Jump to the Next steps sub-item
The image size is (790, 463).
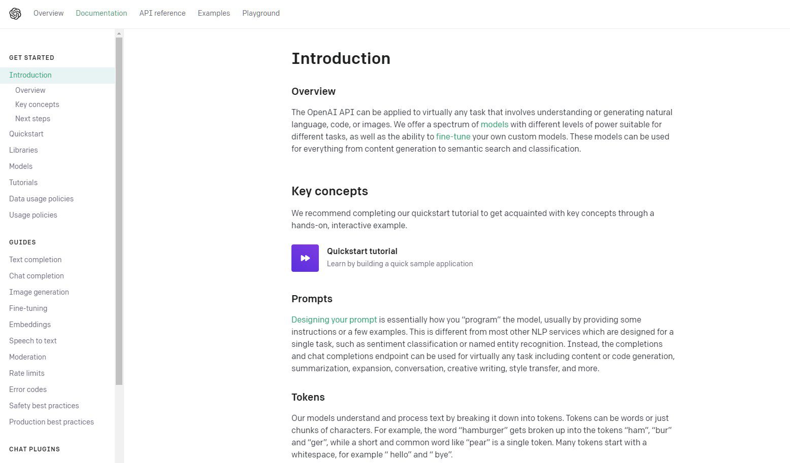pyautogui.click(x=32, y=119)
